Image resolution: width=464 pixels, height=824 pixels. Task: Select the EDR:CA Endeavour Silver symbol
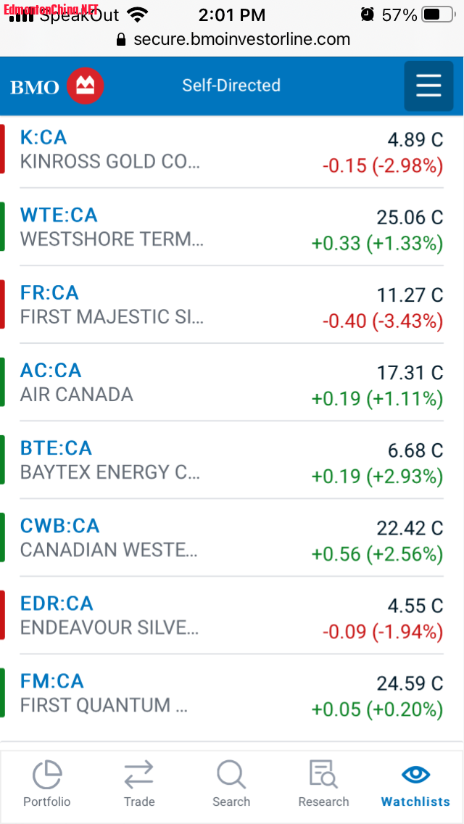tap(57, 603)
